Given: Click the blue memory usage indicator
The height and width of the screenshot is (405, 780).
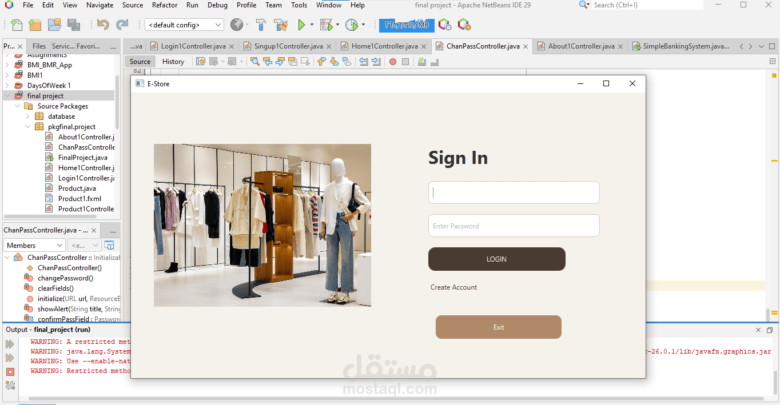Looking at the screenshot, I should click(x=406, y=25).
